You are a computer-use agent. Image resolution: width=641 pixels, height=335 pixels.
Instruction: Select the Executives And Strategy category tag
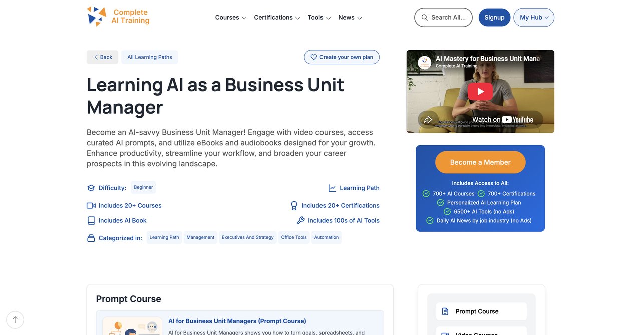(248, 237)
